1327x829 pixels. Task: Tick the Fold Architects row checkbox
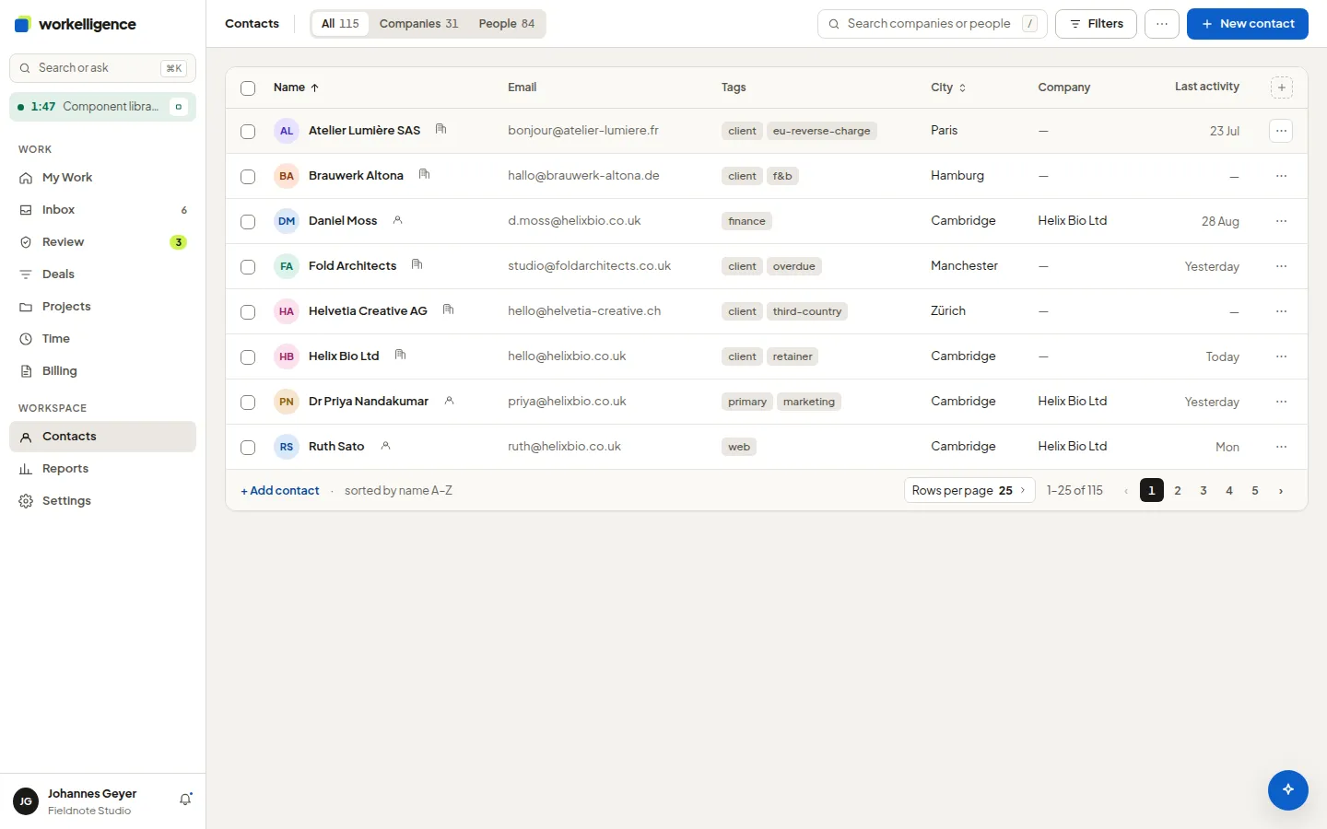tap(248, 267)
